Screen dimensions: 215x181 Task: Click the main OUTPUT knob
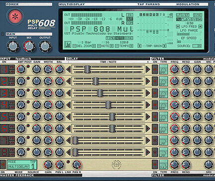pyautogui.click(x=45, y=46)
